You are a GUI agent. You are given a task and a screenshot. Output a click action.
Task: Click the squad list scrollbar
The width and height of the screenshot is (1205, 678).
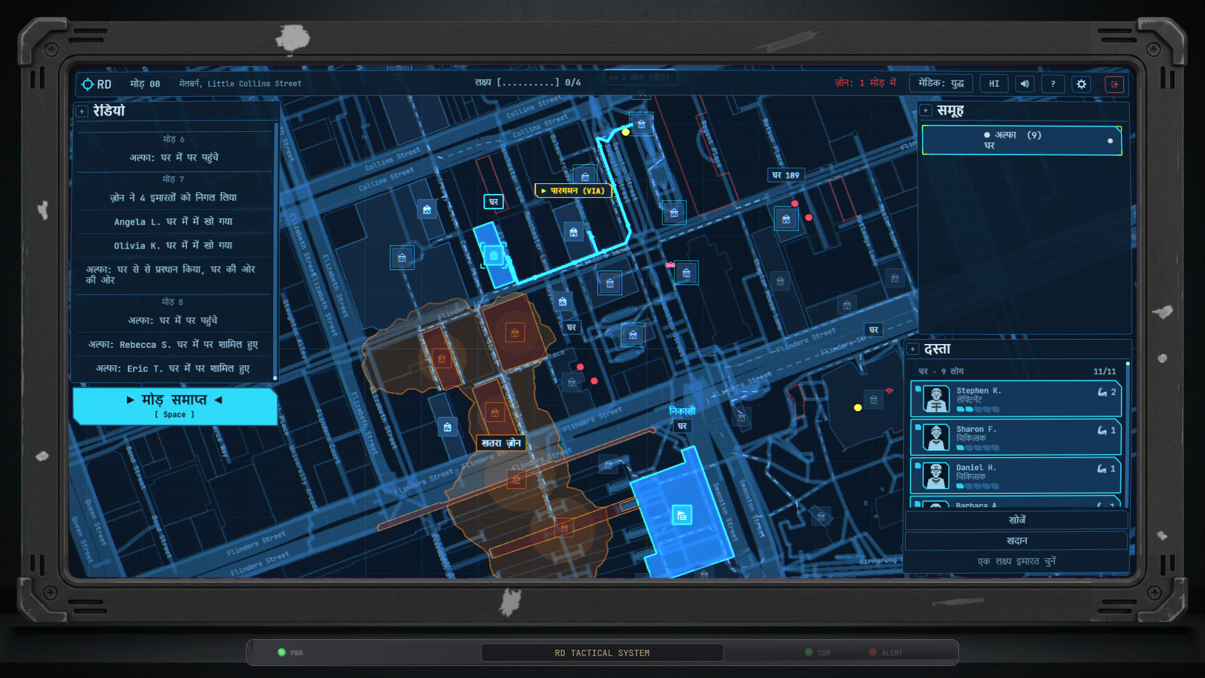[x=1127, y=434]
